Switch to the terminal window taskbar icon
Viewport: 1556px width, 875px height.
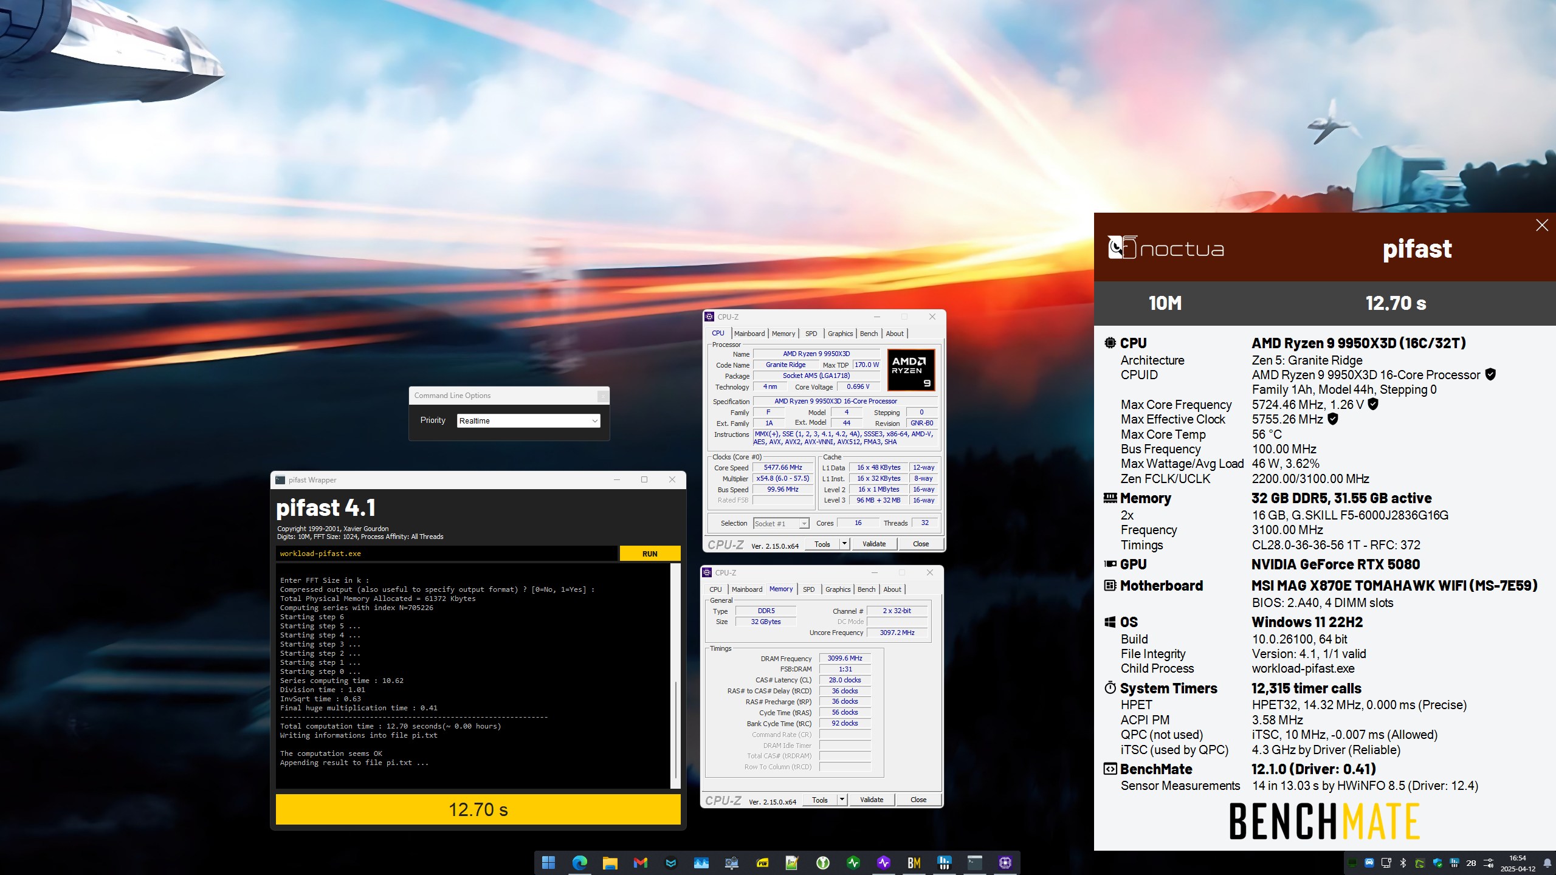[974, 862]
